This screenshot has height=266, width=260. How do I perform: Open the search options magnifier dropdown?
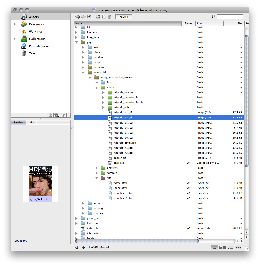tap(214, 17)
